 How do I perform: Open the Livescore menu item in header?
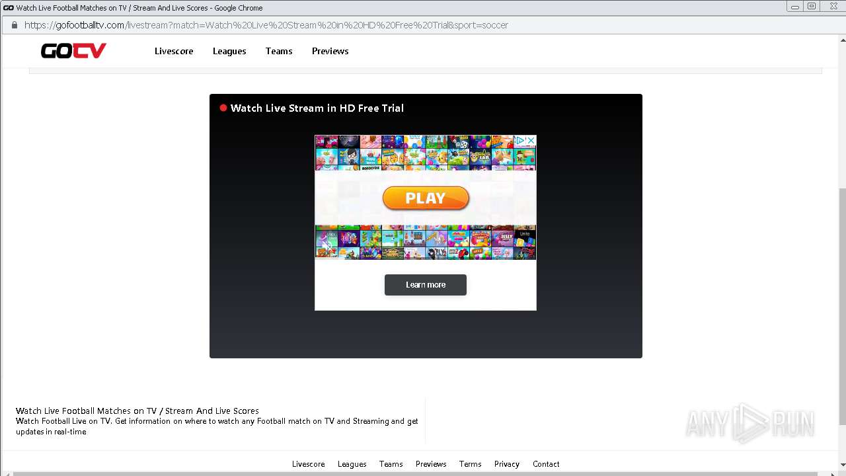174,51
